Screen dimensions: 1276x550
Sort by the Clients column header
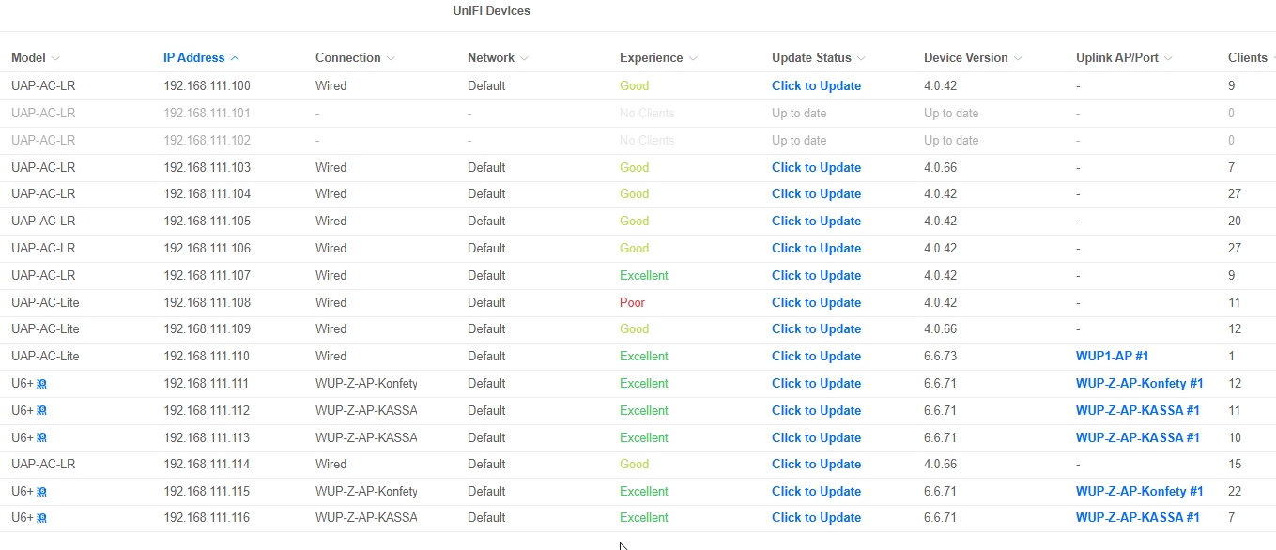[1247, 58]
